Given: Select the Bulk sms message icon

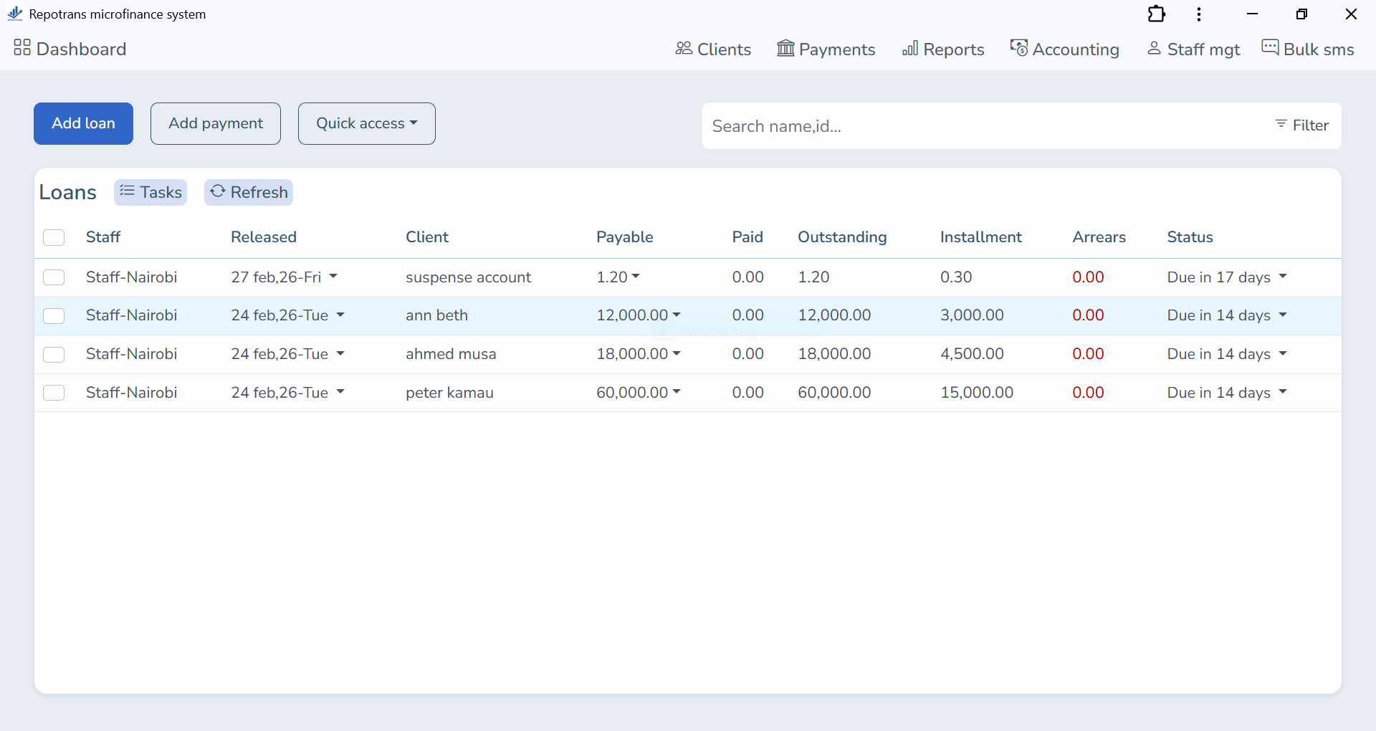Looking at the screenshot, I should pos(1271,47).
